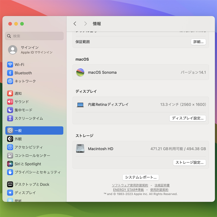The image size is (217, 217).
Task: Open 外観 appearance icon
Action: pyautogui.click(x=10, y=139)
